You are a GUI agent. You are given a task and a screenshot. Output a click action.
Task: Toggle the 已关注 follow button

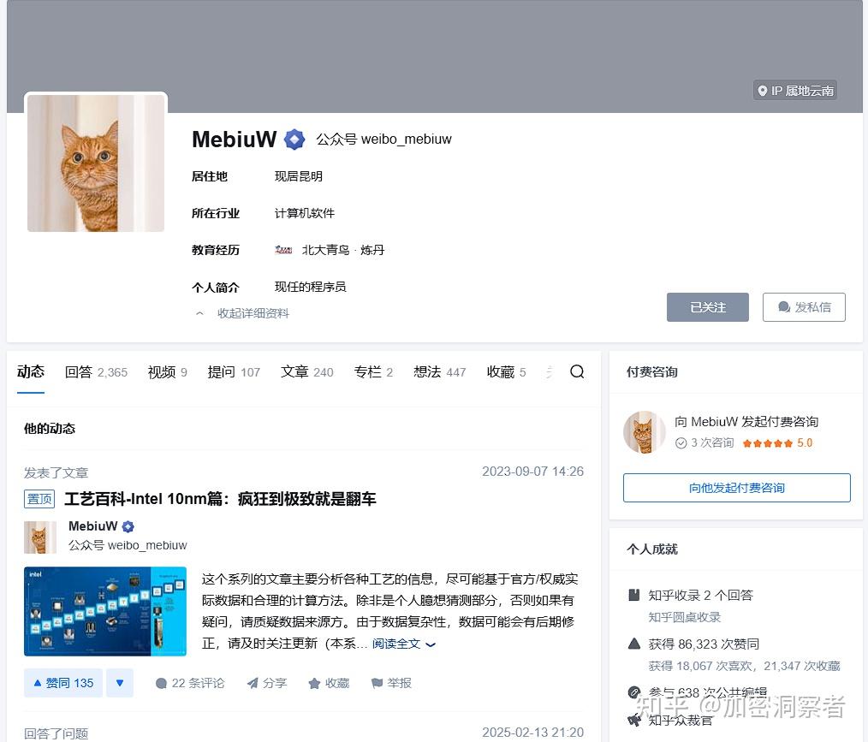pyautogui.click(x=707, y=307)
